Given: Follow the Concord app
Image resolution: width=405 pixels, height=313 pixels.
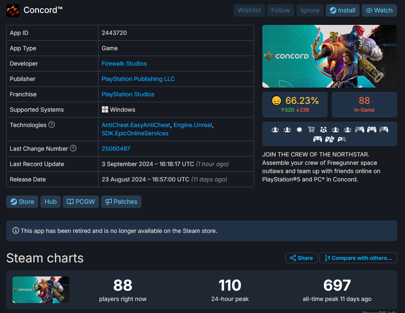Looking at the screenshot, I should point(281,10).
